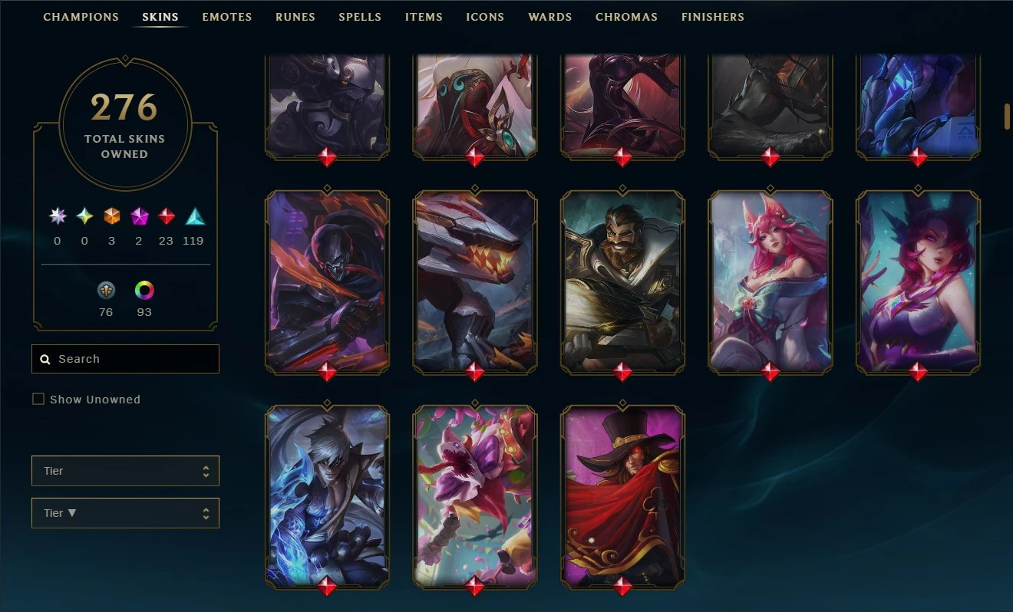Click the magnifier icon in Search box

pos(45,359)
